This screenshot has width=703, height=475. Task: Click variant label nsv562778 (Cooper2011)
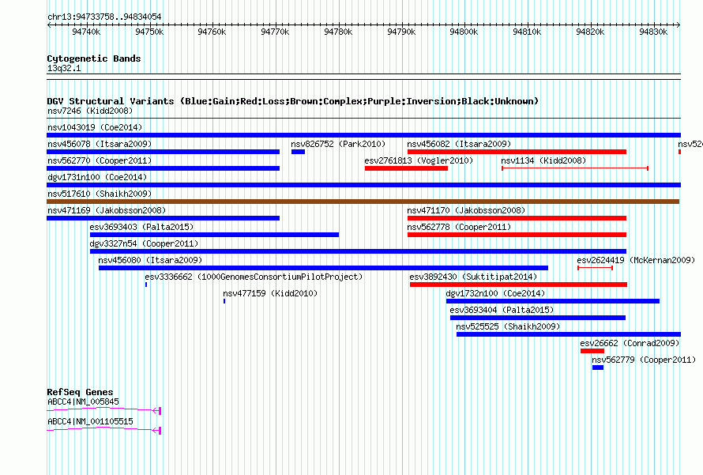[459, 227]
